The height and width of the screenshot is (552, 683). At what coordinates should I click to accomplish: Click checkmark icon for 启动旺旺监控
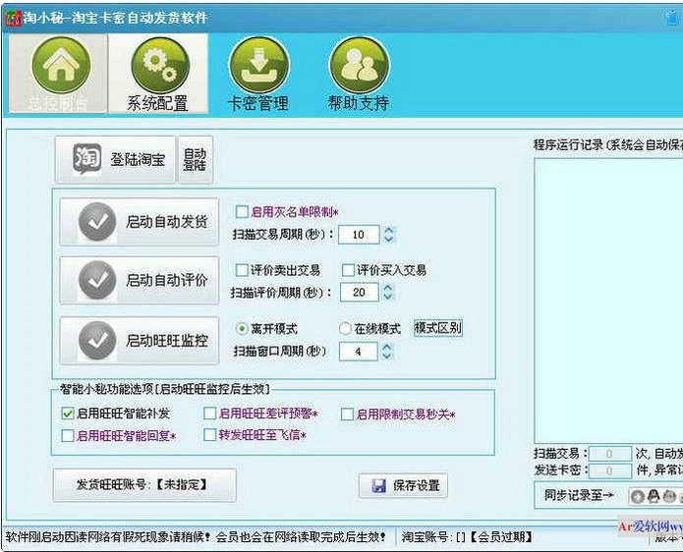(97, 341)
